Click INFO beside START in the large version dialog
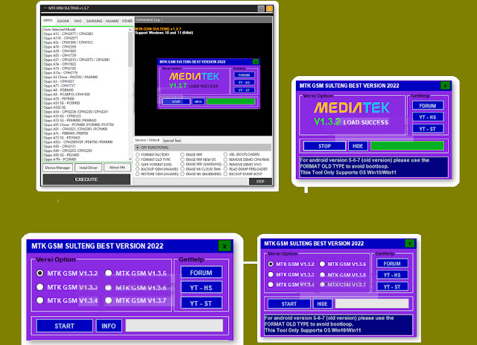The image size is (477, 345). point(109,326)
